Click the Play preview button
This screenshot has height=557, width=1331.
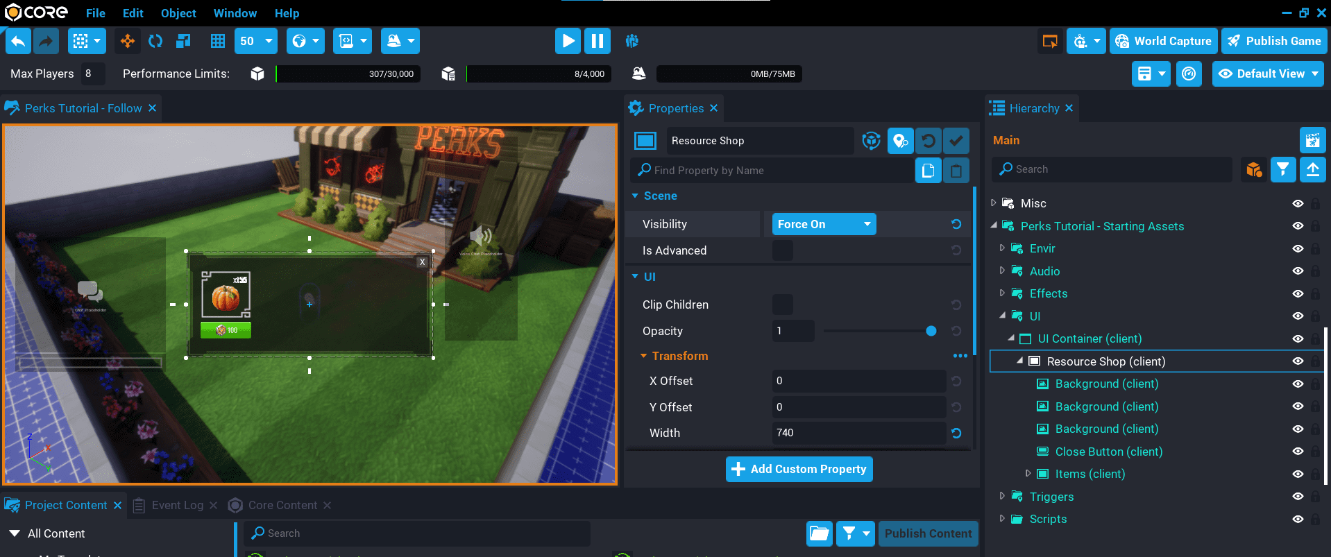click(x=567, y=41)
